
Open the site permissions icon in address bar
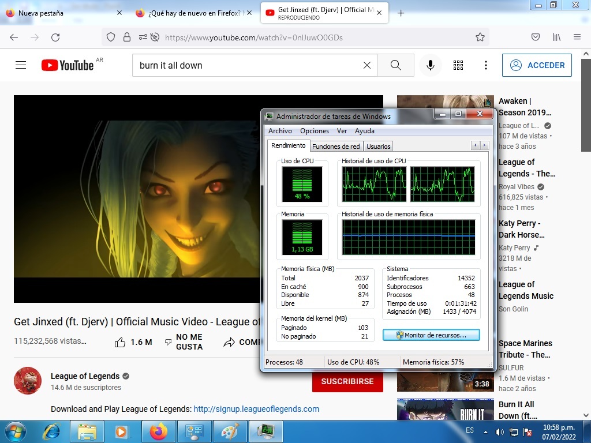point(143,37)
